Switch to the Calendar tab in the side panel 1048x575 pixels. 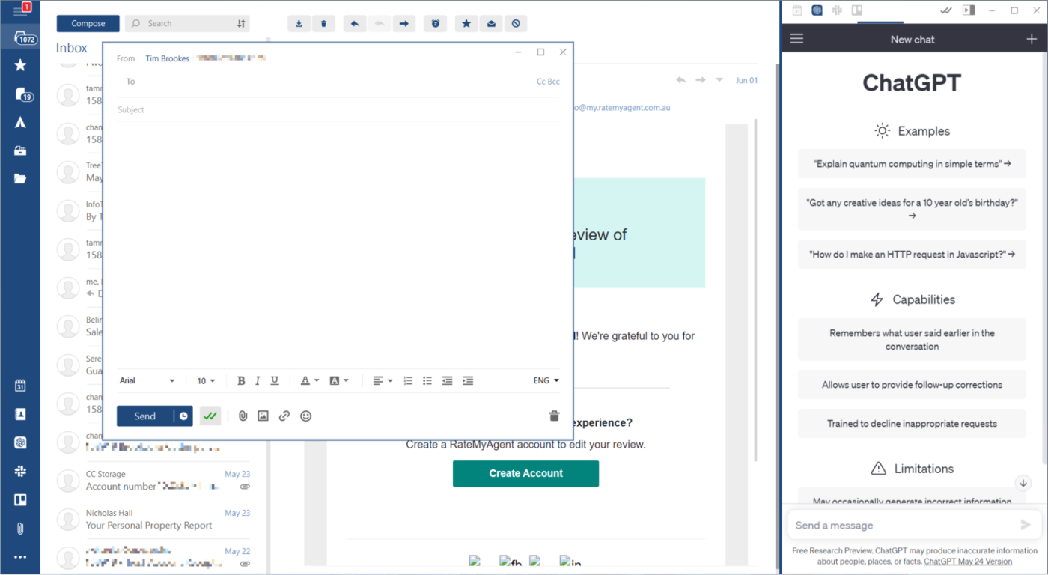[x=797, y=10]
